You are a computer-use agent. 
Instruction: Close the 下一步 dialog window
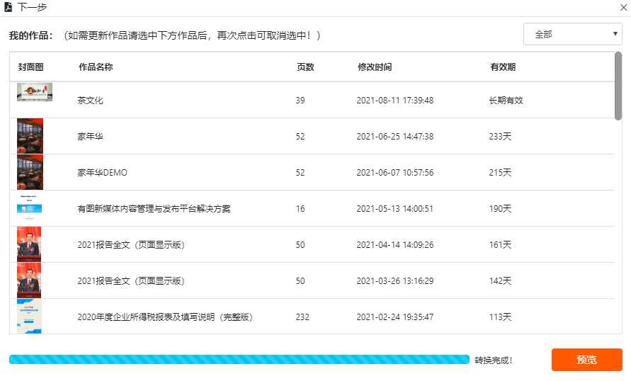tap(623, 7)
